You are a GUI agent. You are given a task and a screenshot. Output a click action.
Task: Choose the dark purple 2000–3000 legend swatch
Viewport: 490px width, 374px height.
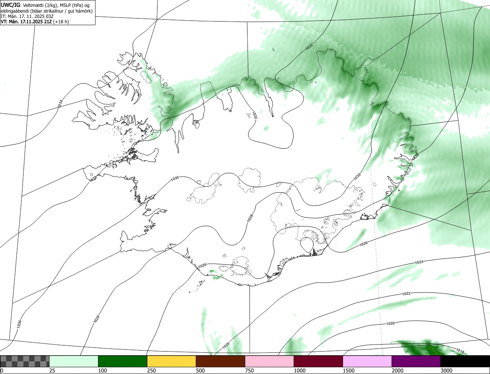[416, 361]
